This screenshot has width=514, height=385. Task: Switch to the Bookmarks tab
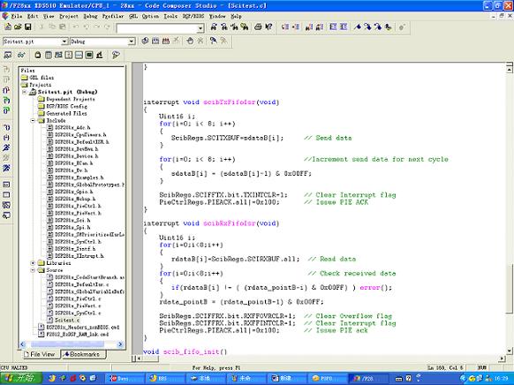tap(84, 354)
